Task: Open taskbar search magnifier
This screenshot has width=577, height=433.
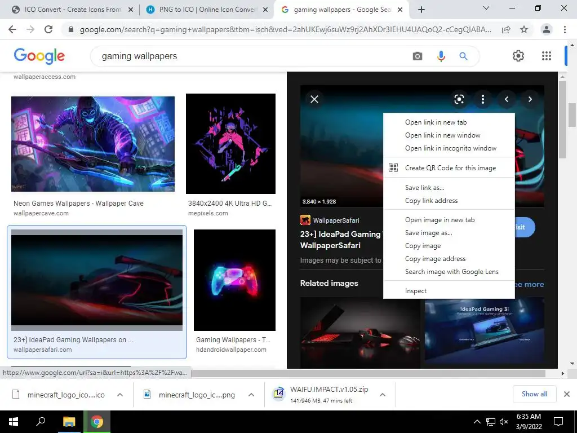Action: coord(41,422)
